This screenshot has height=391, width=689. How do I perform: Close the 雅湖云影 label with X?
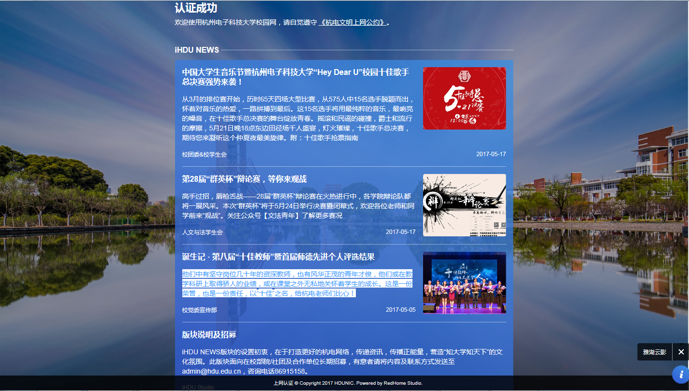pos(681,352)
